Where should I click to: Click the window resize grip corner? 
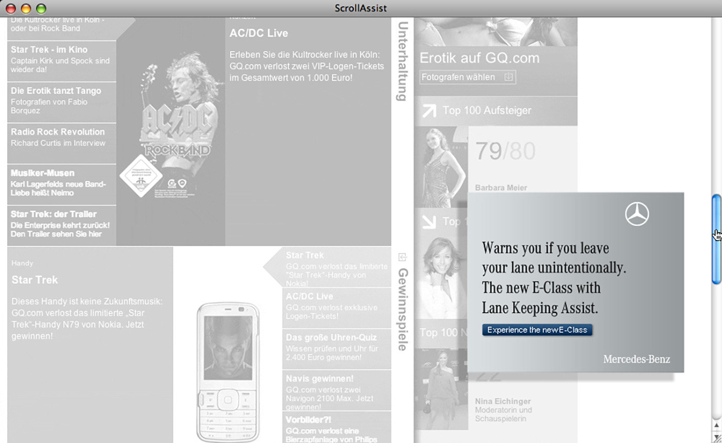717,437
